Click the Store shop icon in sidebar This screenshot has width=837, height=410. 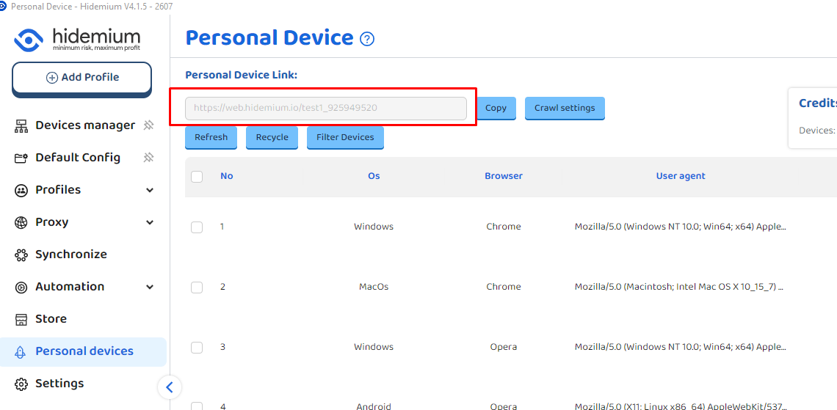point(21,319)
